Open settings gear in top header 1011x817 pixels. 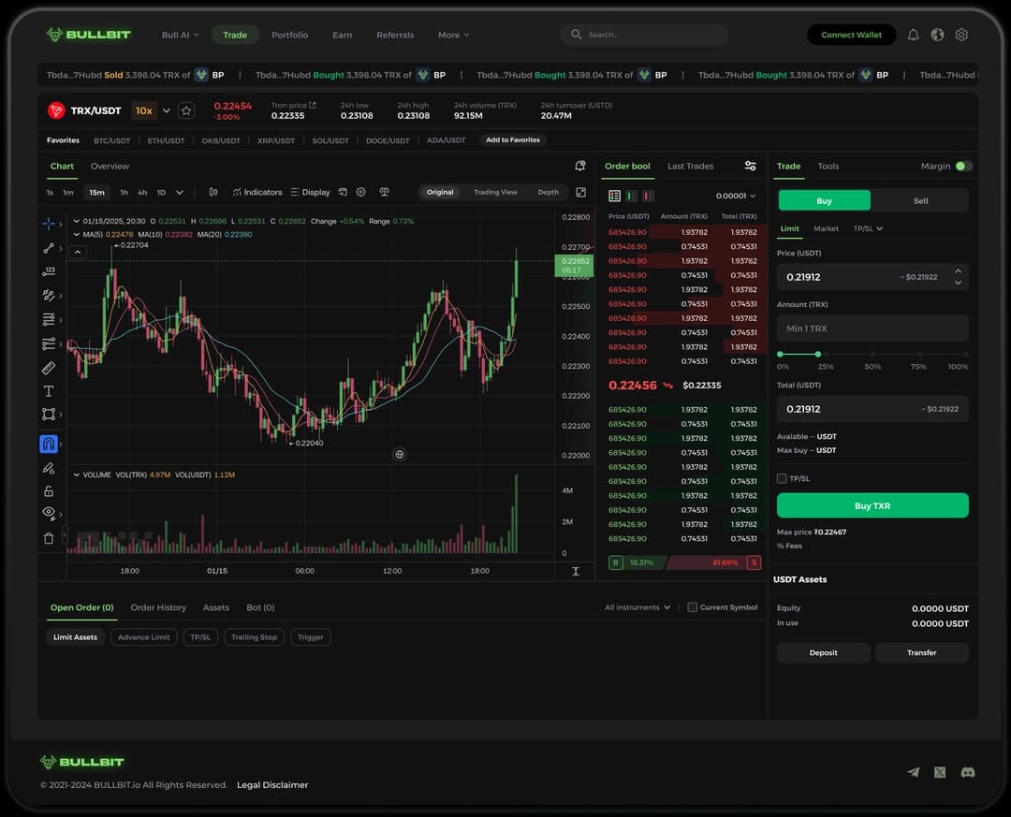click(961, 35)
